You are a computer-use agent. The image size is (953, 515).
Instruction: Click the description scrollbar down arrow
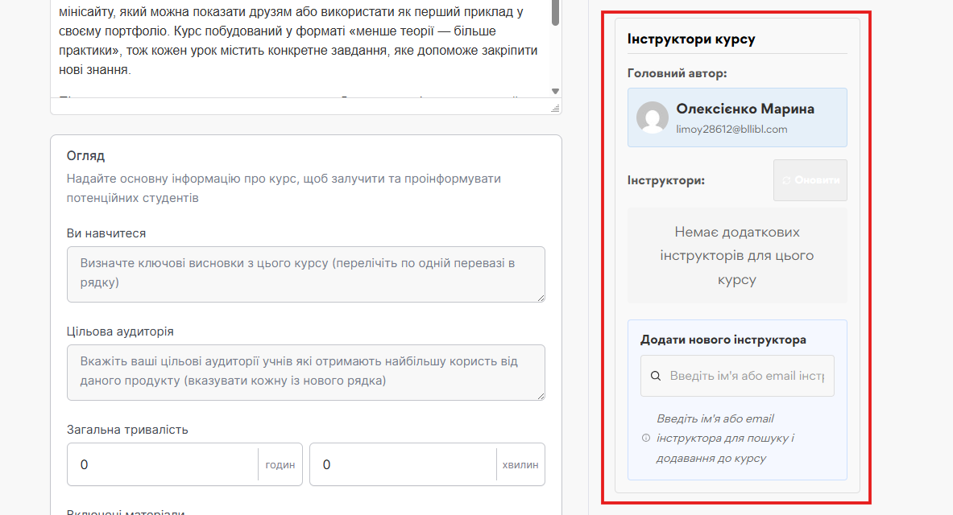point(555,91)
